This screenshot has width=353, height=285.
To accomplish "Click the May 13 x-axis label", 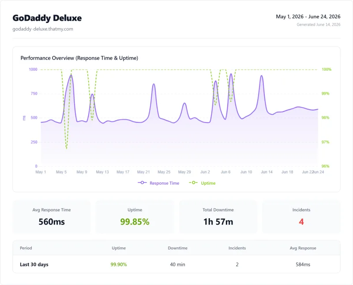I will pyautogui.click(x=102, y=172).
